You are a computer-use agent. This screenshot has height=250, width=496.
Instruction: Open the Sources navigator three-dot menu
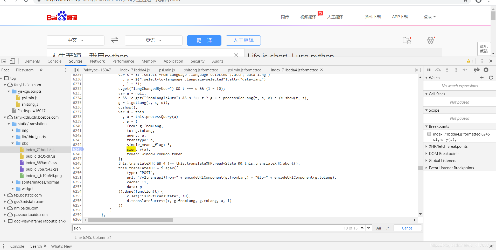point(66,70)
